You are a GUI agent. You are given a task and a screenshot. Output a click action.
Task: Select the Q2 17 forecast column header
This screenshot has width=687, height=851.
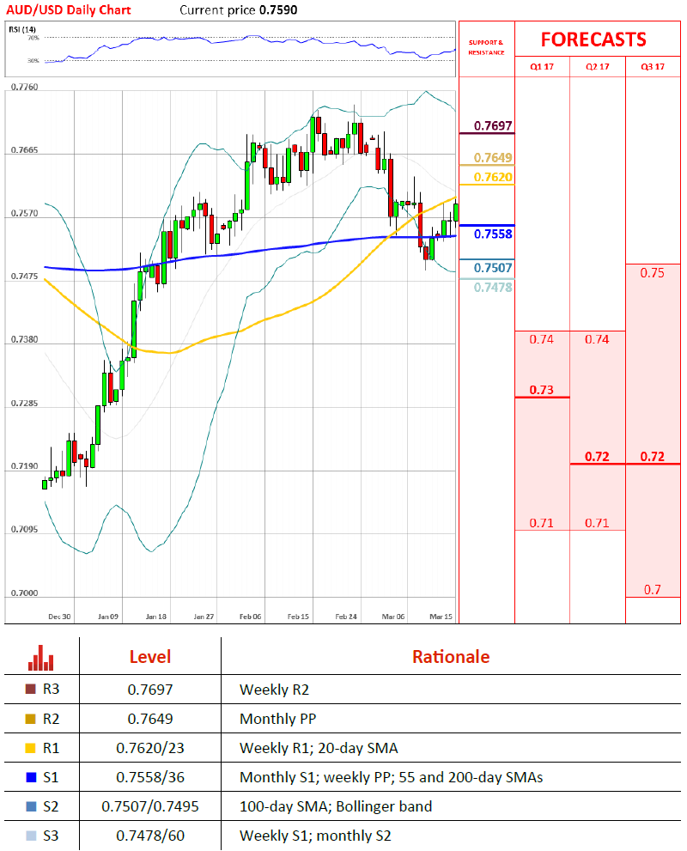click(598, 67)
